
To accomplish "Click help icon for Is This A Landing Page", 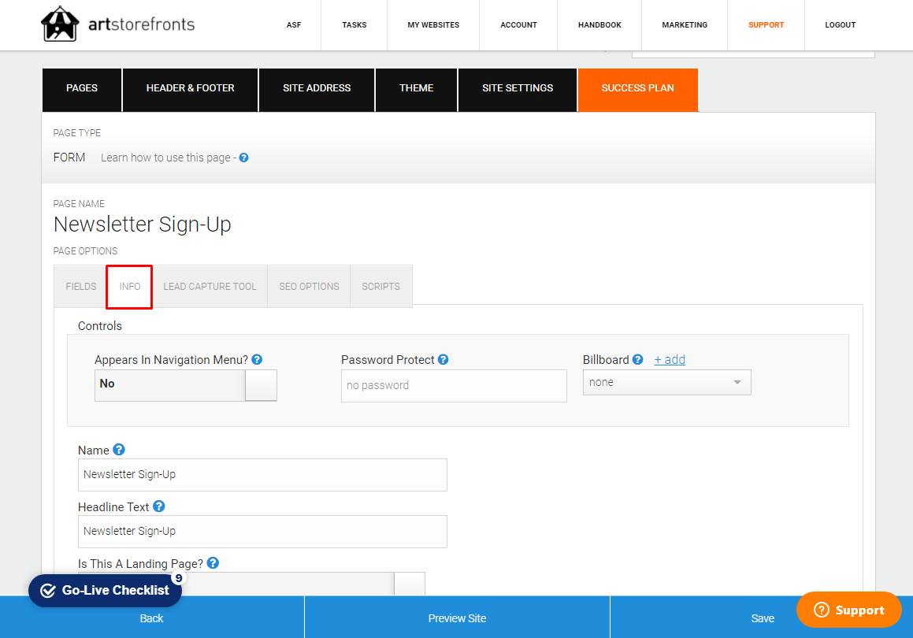I will click(213, 563).
